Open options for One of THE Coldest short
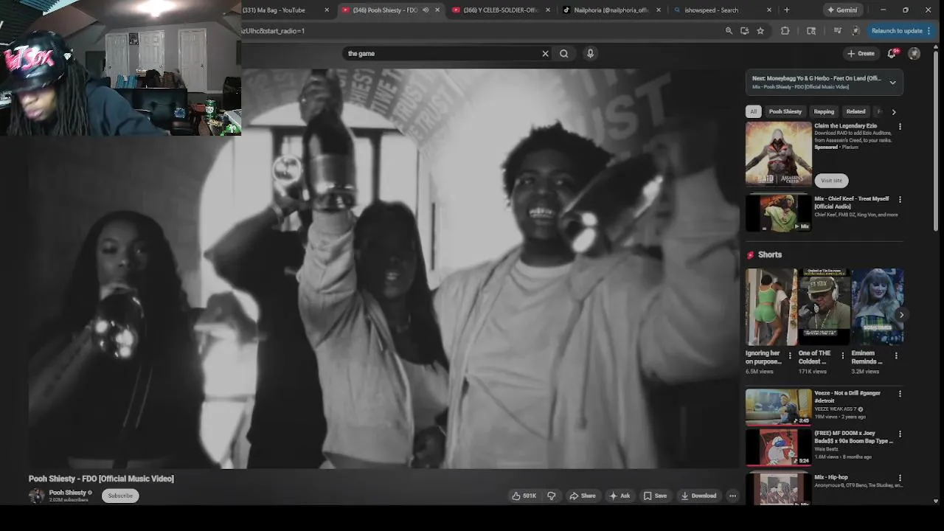The width and height of the screenshot is (944, 531). click(x=843, y=355)
